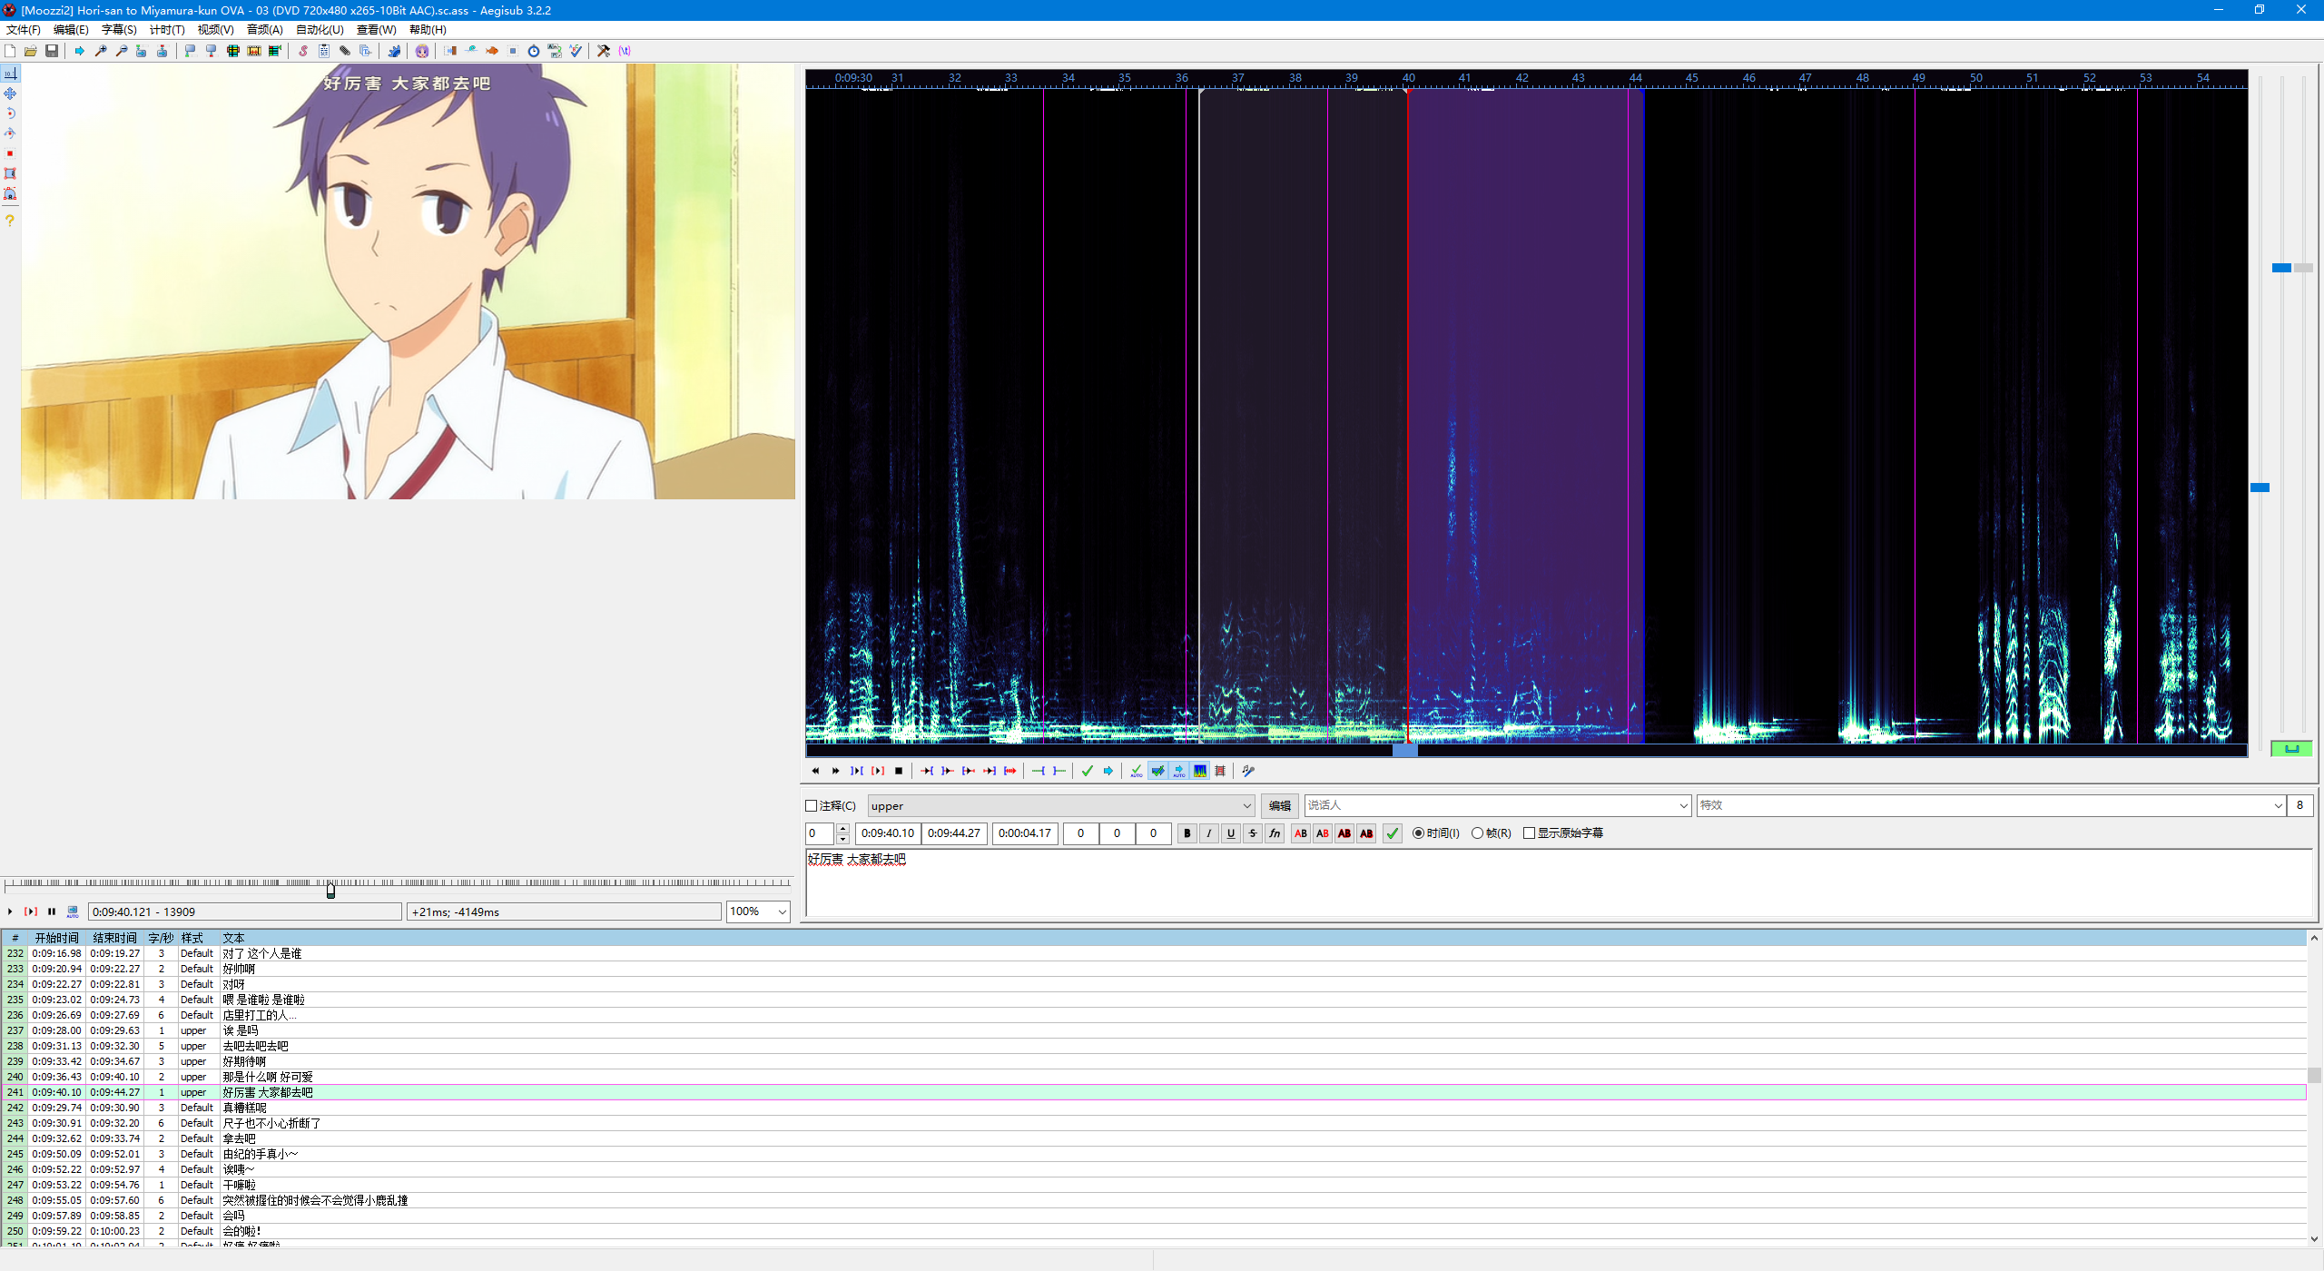Screen dimensions: 2324x1271
Task: Check the 显示原始字幕 checkbox
Action: 1529,833
